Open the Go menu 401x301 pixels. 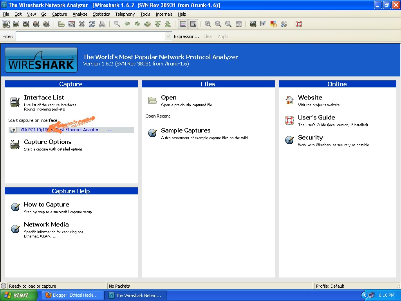pos(44,14)
